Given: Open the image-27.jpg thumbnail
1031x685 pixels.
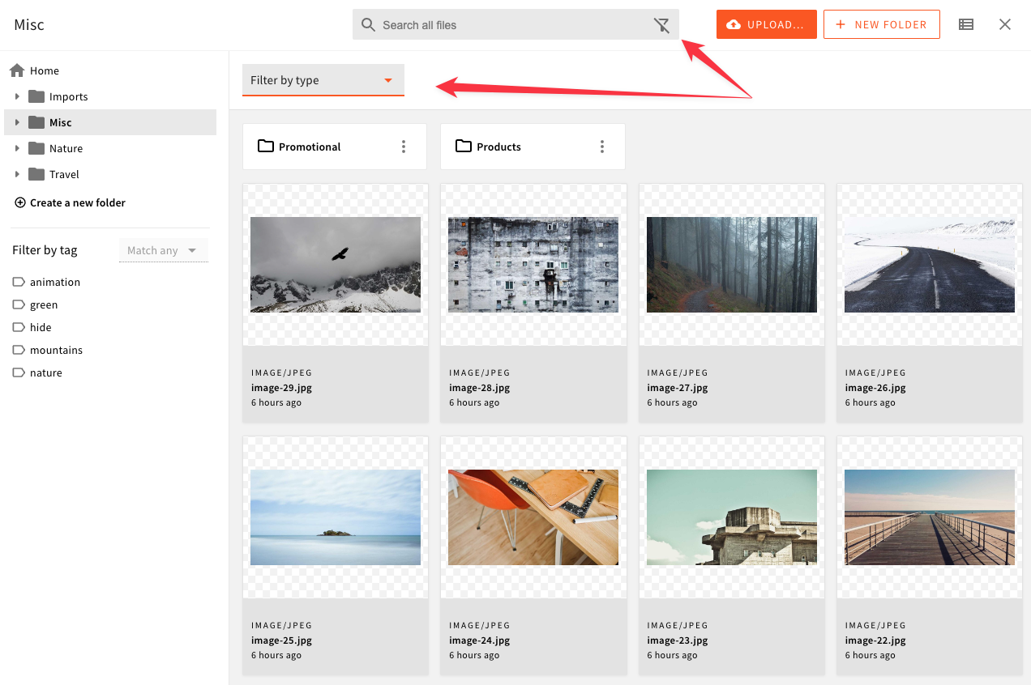Looking at the screenshot, I should click(x=731, y=265).
